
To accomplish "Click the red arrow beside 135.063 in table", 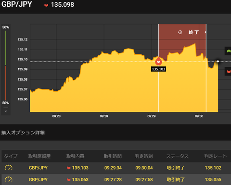I will (69, 180).
